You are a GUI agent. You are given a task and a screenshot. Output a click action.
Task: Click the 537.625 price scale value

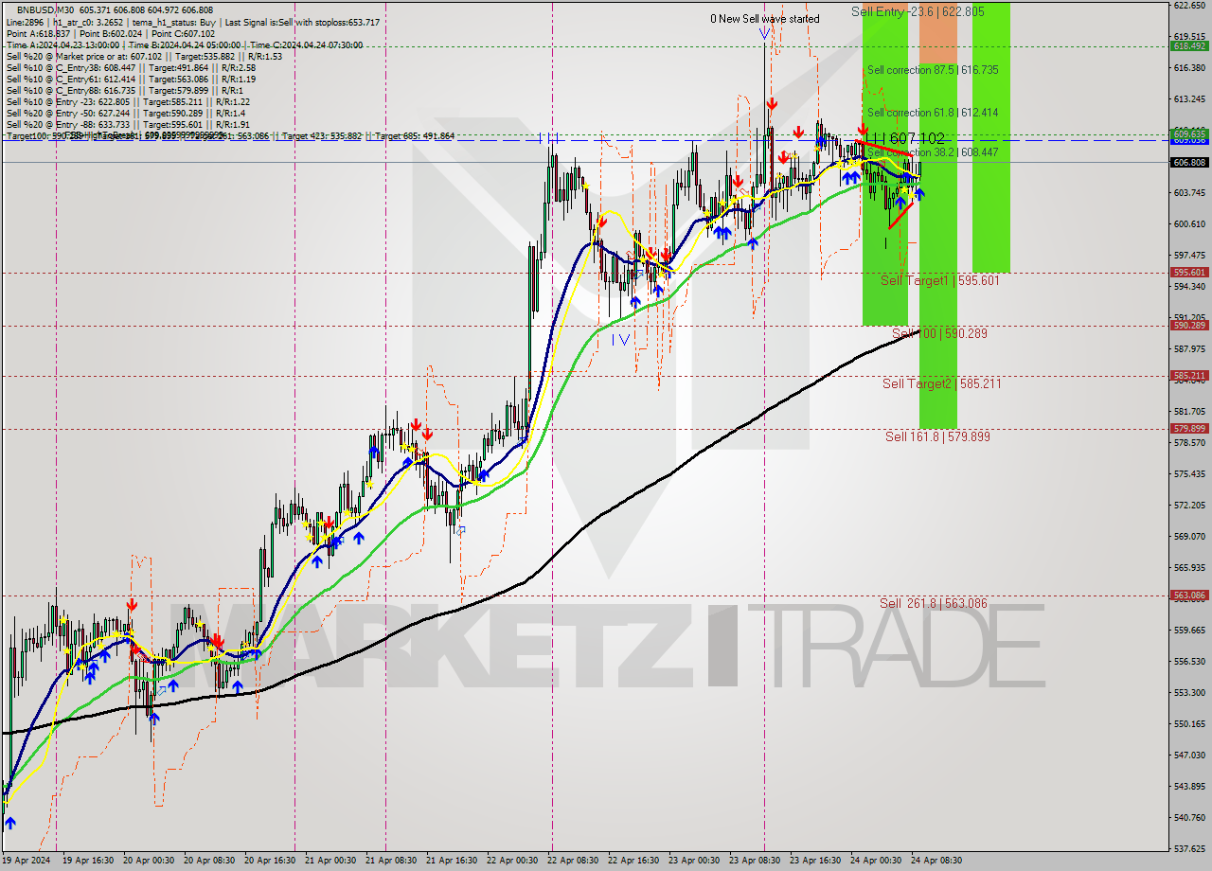pyautogui.click(x=1189, y=848)
